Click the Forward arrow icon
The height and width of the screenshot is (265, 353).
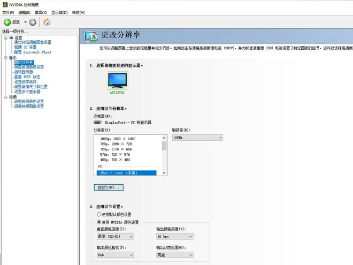coord(33,22)
